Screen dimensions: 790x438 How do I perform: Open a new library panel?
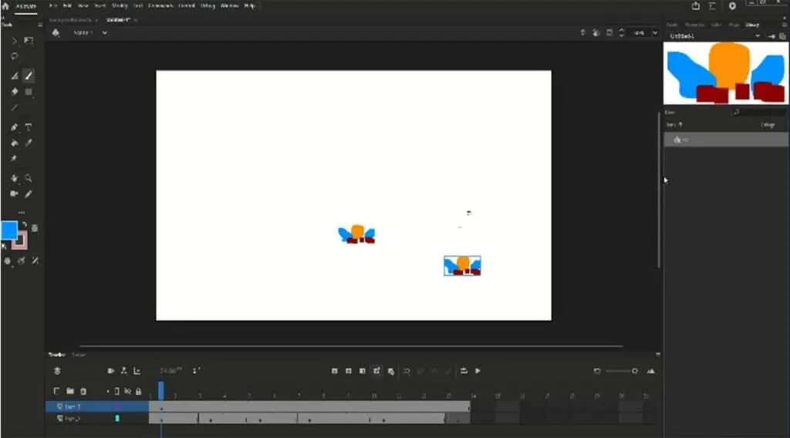[782, 36]
